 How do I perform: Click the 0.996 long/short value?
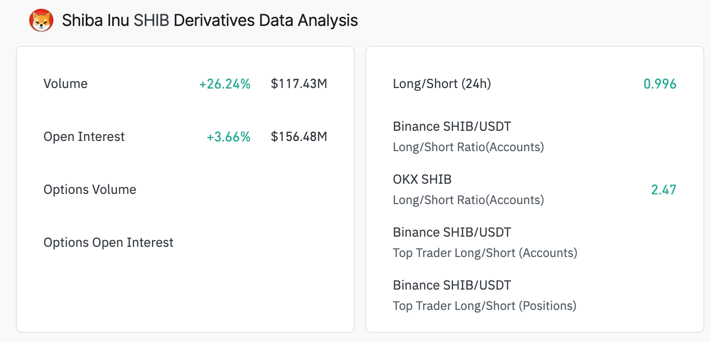tap(659, 84)
